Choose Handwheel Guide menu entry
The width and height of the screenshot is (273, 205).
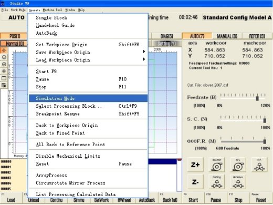[88, 25]
